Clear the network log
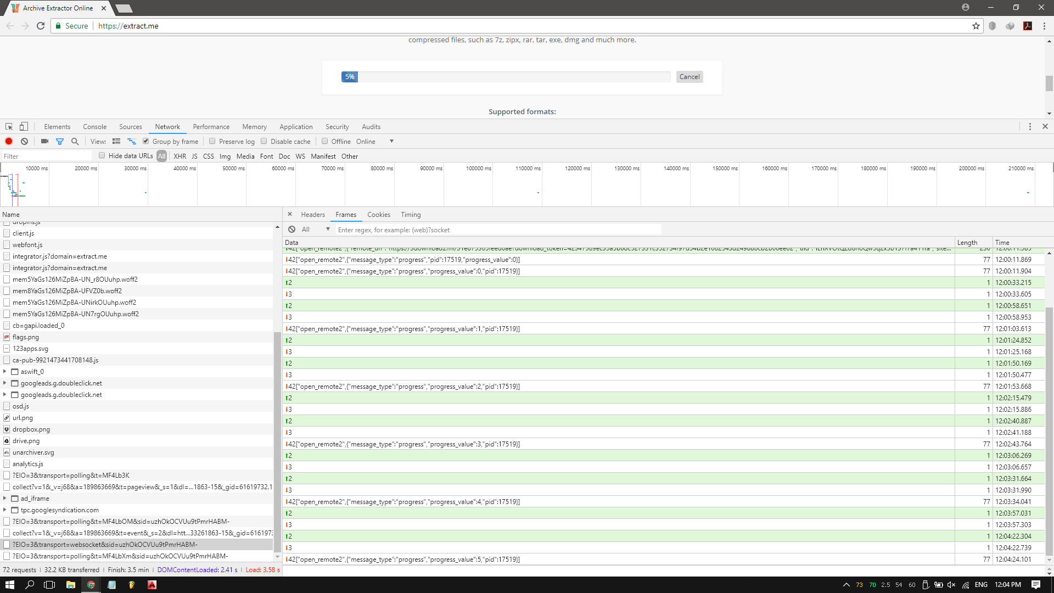 (24, 141)
